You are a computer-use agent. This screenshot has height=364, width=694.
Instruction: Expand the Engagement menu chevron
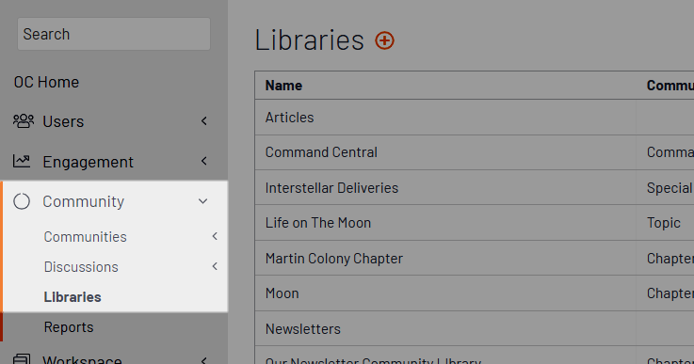[204, 161]
